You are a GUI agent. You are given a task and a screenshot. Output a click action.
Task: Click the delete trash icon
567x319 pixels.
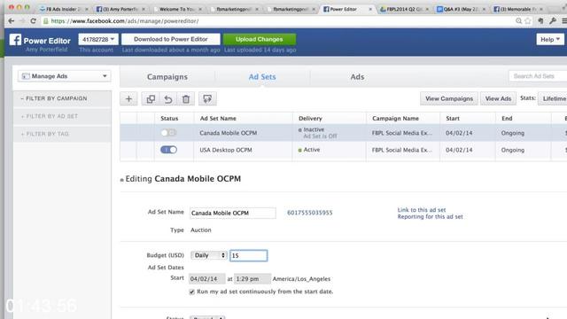click(x=186, y=98)
